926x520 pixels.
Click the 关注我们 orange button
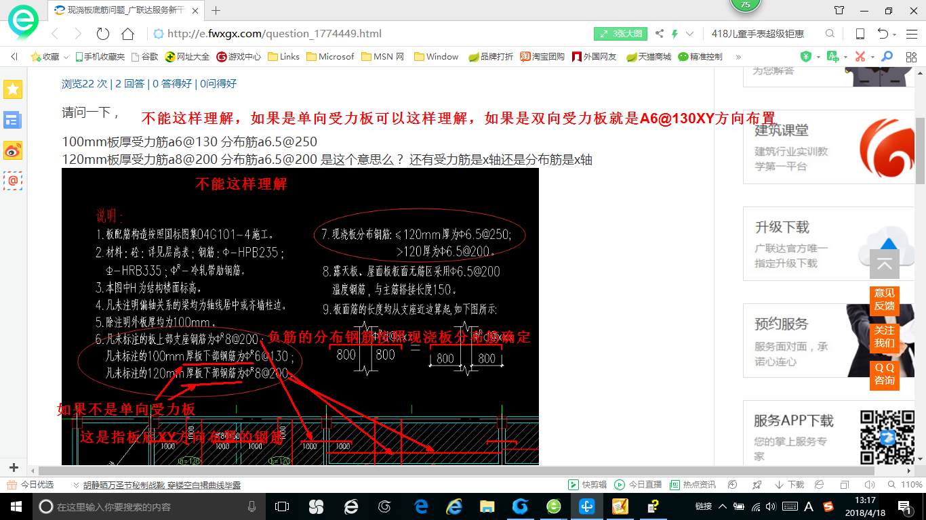pyautogui.click(x=884, y=337)
